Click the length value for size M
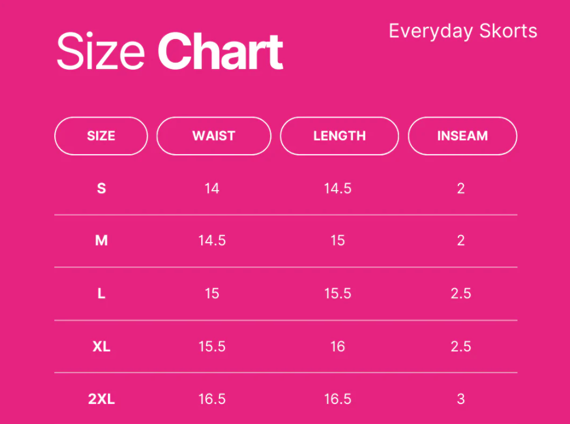This screenshot has height=424, width=570. 338,241
